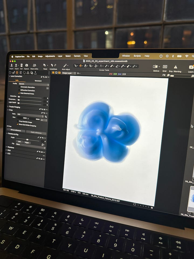Reset adjustments with the Reset icon

click(44, 65)
